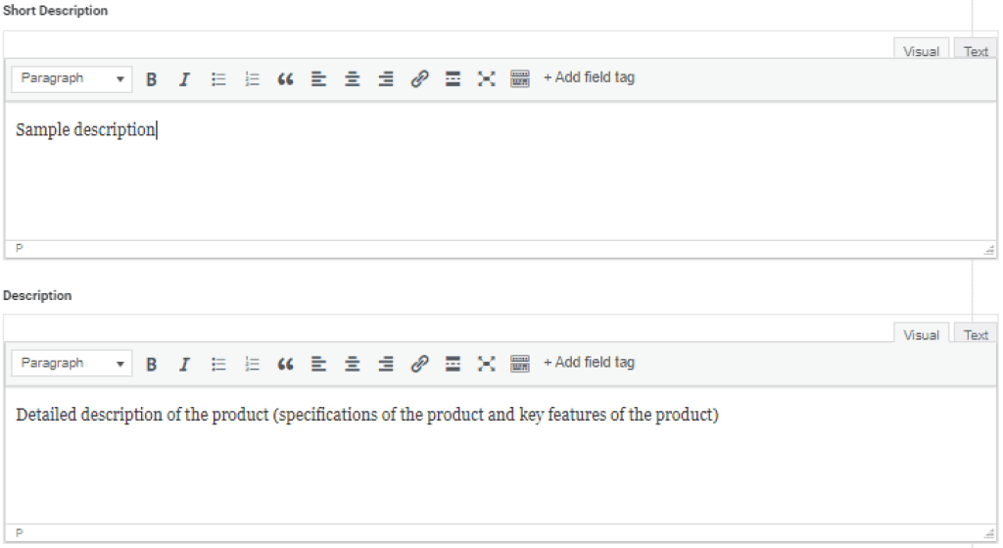The width and height of the screenshot is (1003, 548).
Task: Enable fullscreen mode in Short Description editor
Action: pyautogui.click(x=486, y=79)
